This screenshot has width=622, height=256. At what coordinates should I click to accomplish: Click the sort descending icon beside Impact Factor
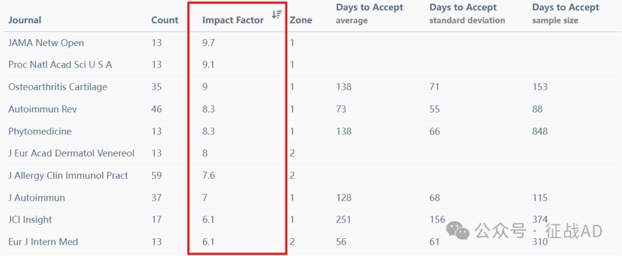pos(276,14)
